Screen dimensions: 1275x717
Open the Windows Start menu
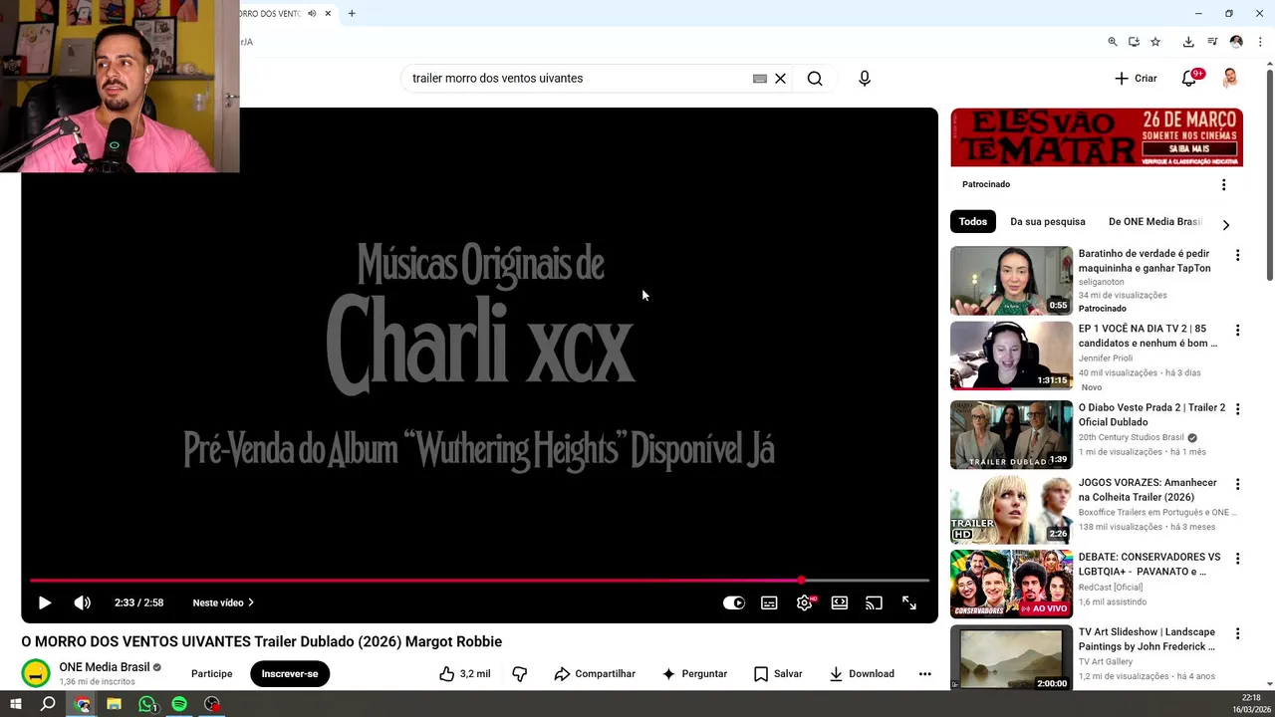[x=15, y=704]
